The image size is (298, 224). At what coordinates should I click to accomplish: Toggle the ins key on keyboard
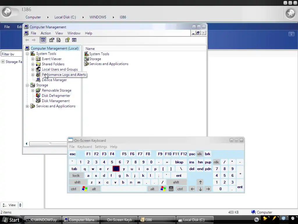[x=191, y=162]
